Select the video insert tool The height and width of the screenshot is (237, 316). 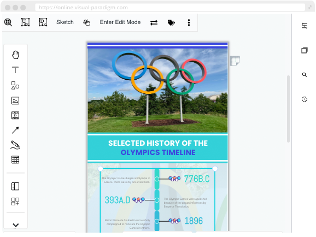pyautogui.click(x=15, y=115)
